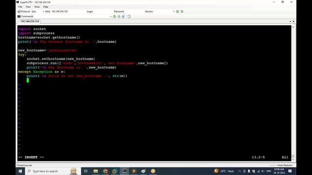The height and width of the screenshot is (175, 312).
Task: Open Chrome from the taskbar
Action: (105, 171)
